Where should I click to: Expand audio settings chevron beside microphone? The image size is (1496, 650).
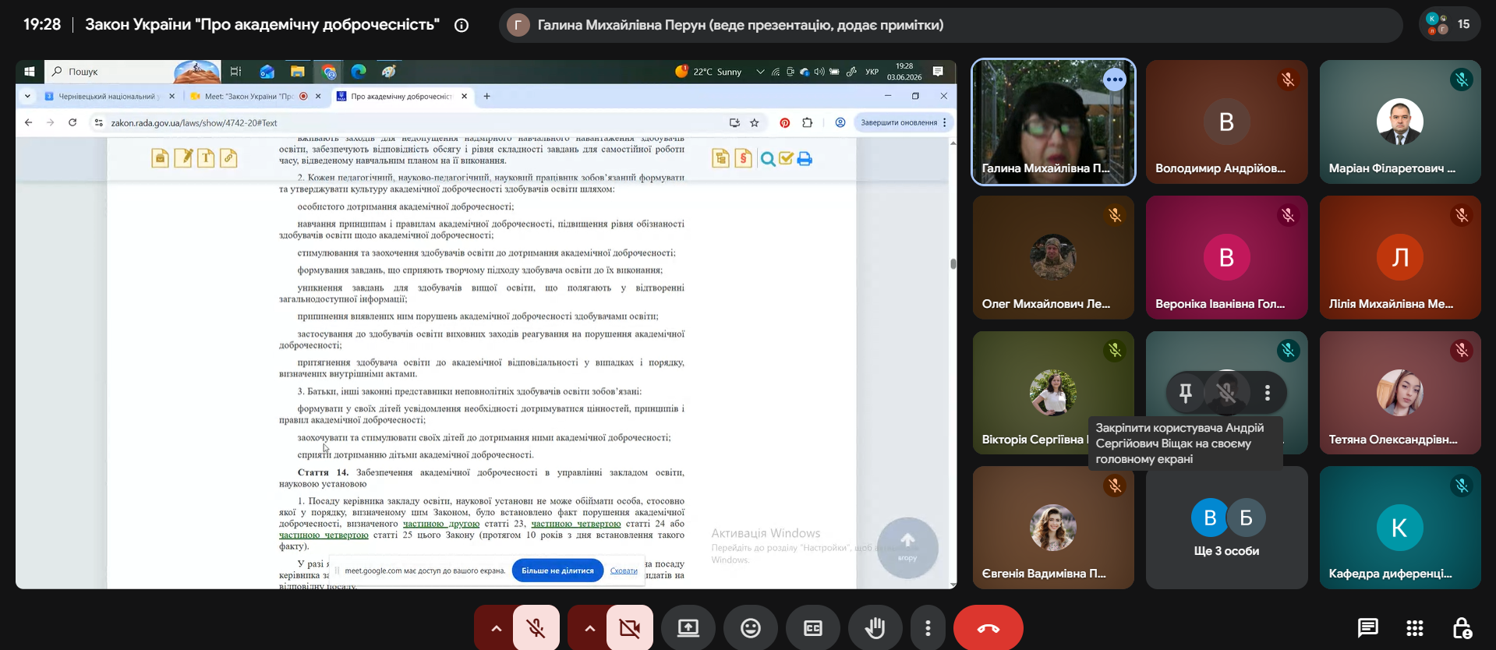(x=496, y=628)
